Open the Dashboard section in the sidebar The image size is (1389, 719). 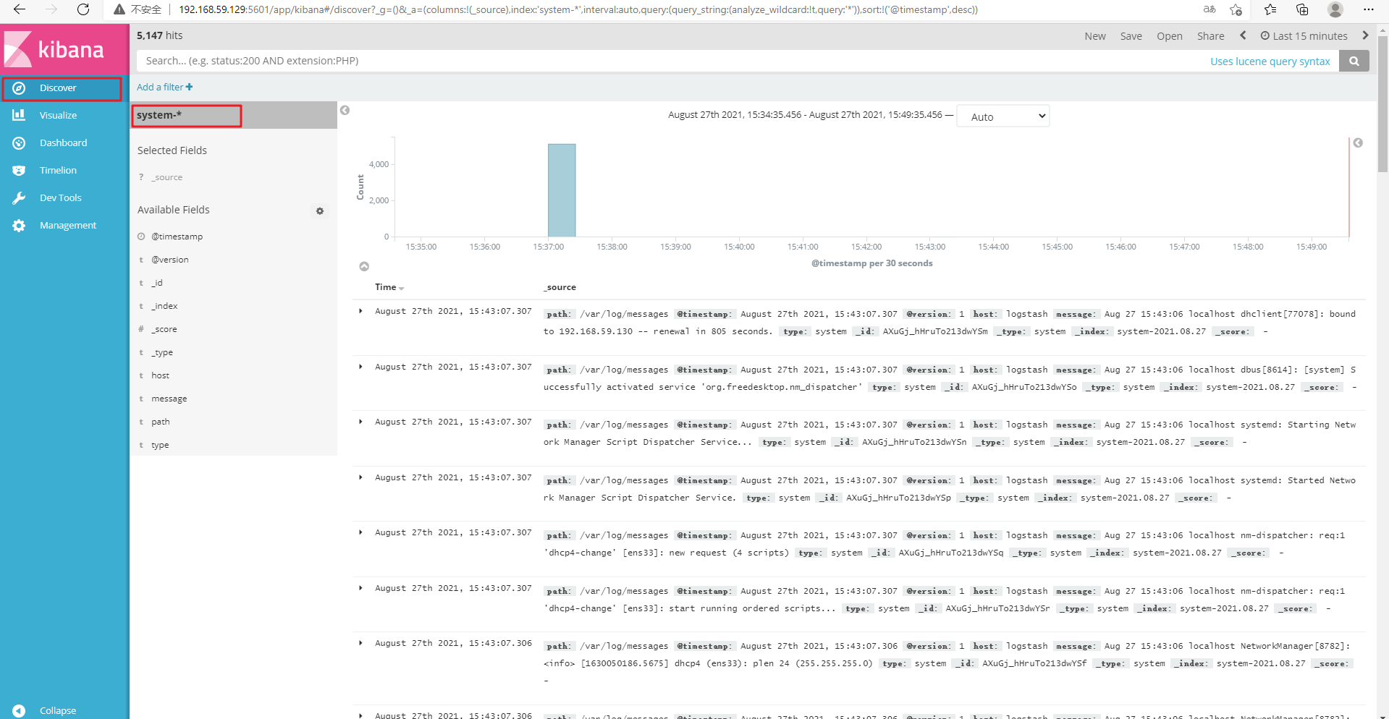click(x=63, y=143)
